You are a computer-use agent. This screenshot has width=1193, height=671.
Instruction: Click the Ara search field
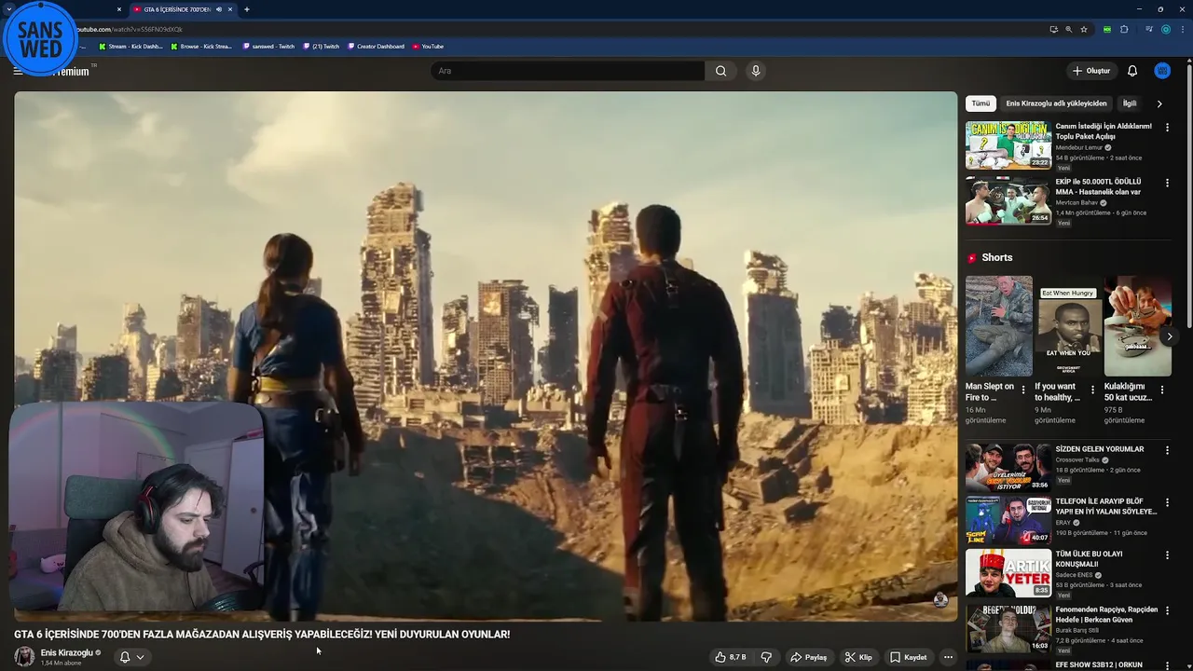pyautogui.click(x=567, y=71)
